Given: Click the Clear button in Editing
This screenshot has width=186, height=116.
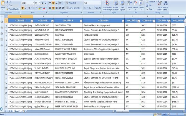Looking at the screenshot, I should pyautogui.click(x=150, y=9).
